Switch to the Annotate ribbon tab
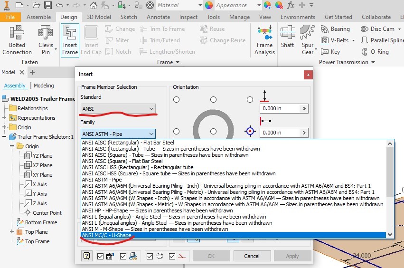404x268 pixels. (x=158, y=17)
